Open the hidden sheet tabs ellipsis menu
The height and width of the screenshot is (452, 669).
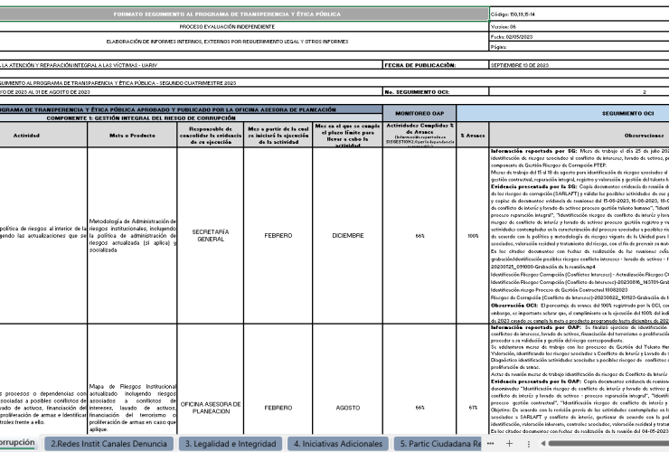coord(491,444)
